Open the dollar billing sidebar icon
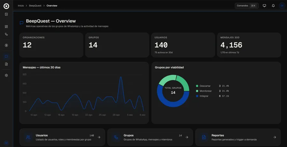287x147 pixels. (6, 45)
